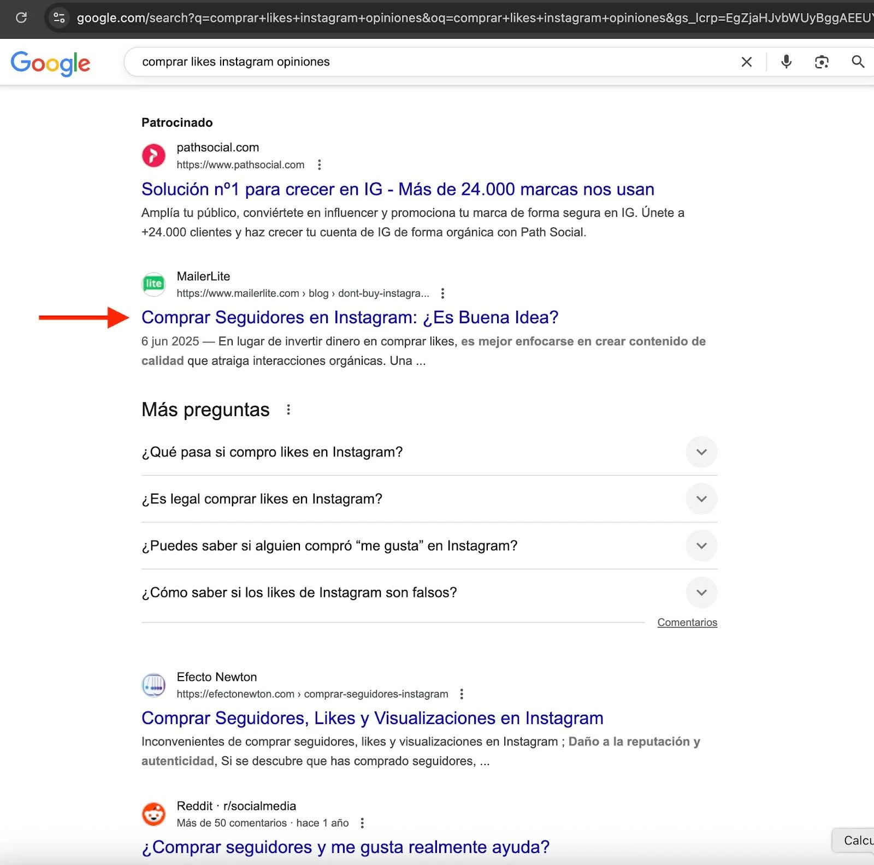The width and height of the screenshot is (874, 865).
Task: Open three-dot options beside Más preguntas
Action: [x=288, y=410]
